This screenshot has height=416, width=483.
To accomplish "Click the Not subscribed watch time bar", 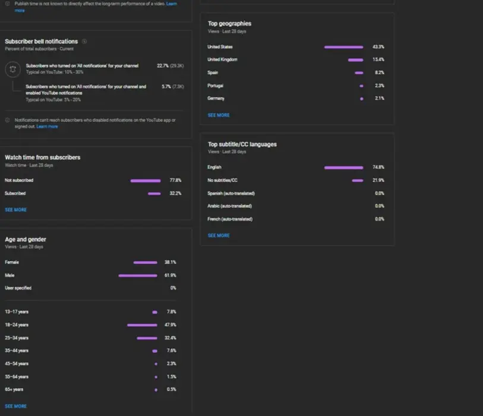I will tap(146, 181).
